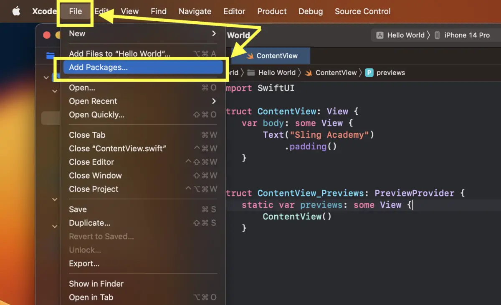Expand the New submenu

[143, 33]
